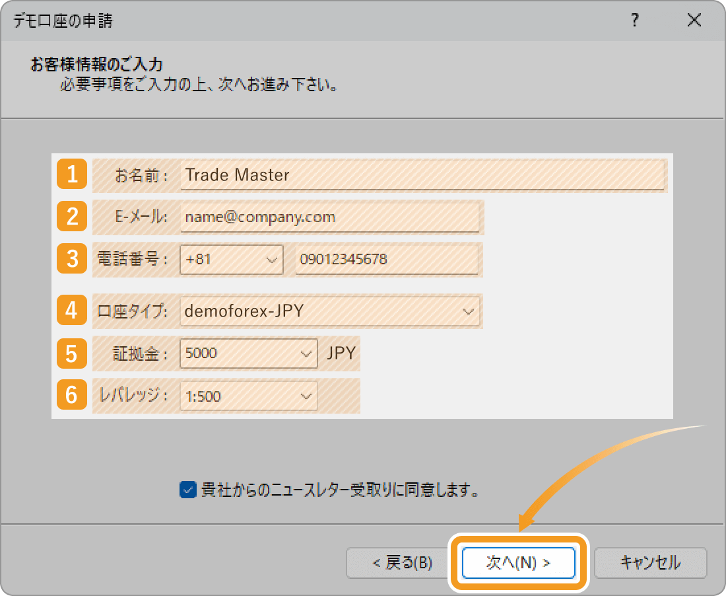Close the demo account application dialog
726x596 pixels.
click(x=694, y=20)
